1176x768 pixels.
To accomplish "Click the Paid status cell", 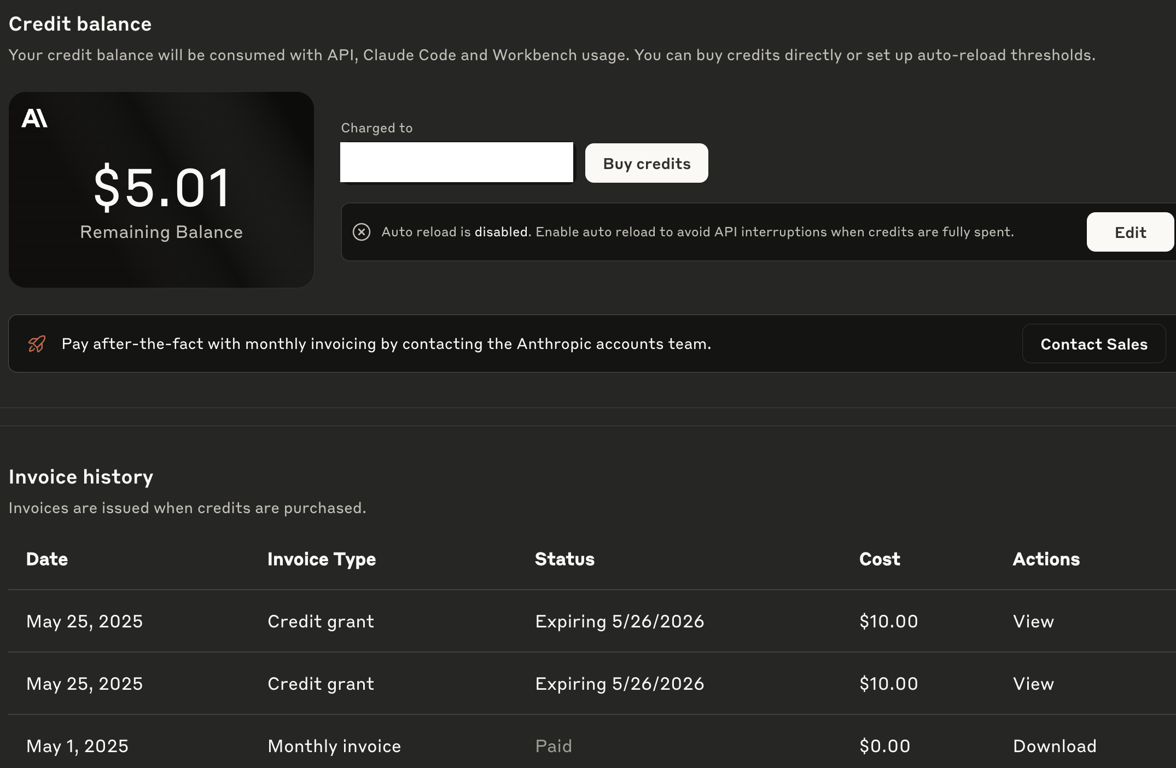I will (554, 746).
